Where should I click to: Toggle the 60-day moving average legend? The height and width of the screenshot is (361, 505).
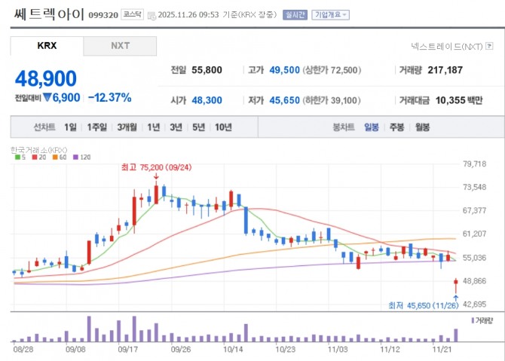(x=57, y=158)
